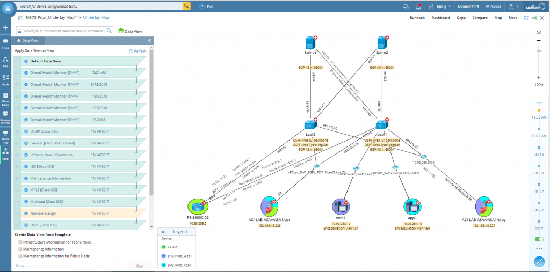Select 11:06 AM marker on timeline
This screenshot has height=272, width=550.
(x=539, y=111)
